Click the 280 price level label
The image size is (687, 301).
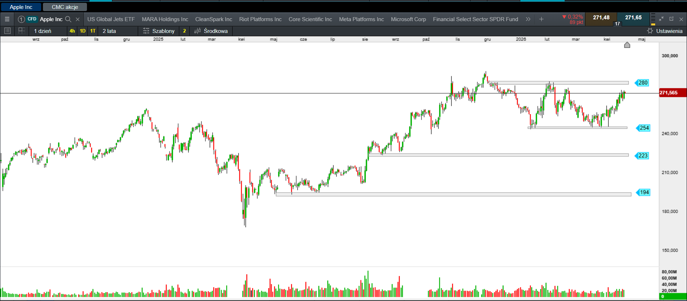tap(643, 83)
